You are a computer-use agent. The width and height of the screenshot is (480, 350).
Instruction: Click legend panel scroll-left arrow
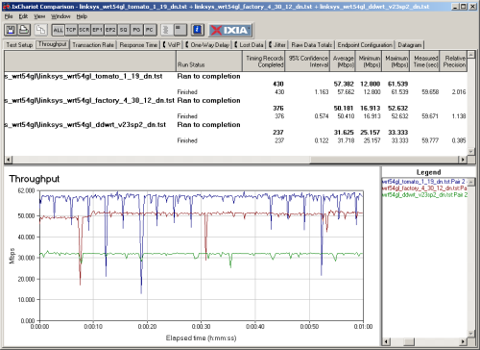(386, 341)
